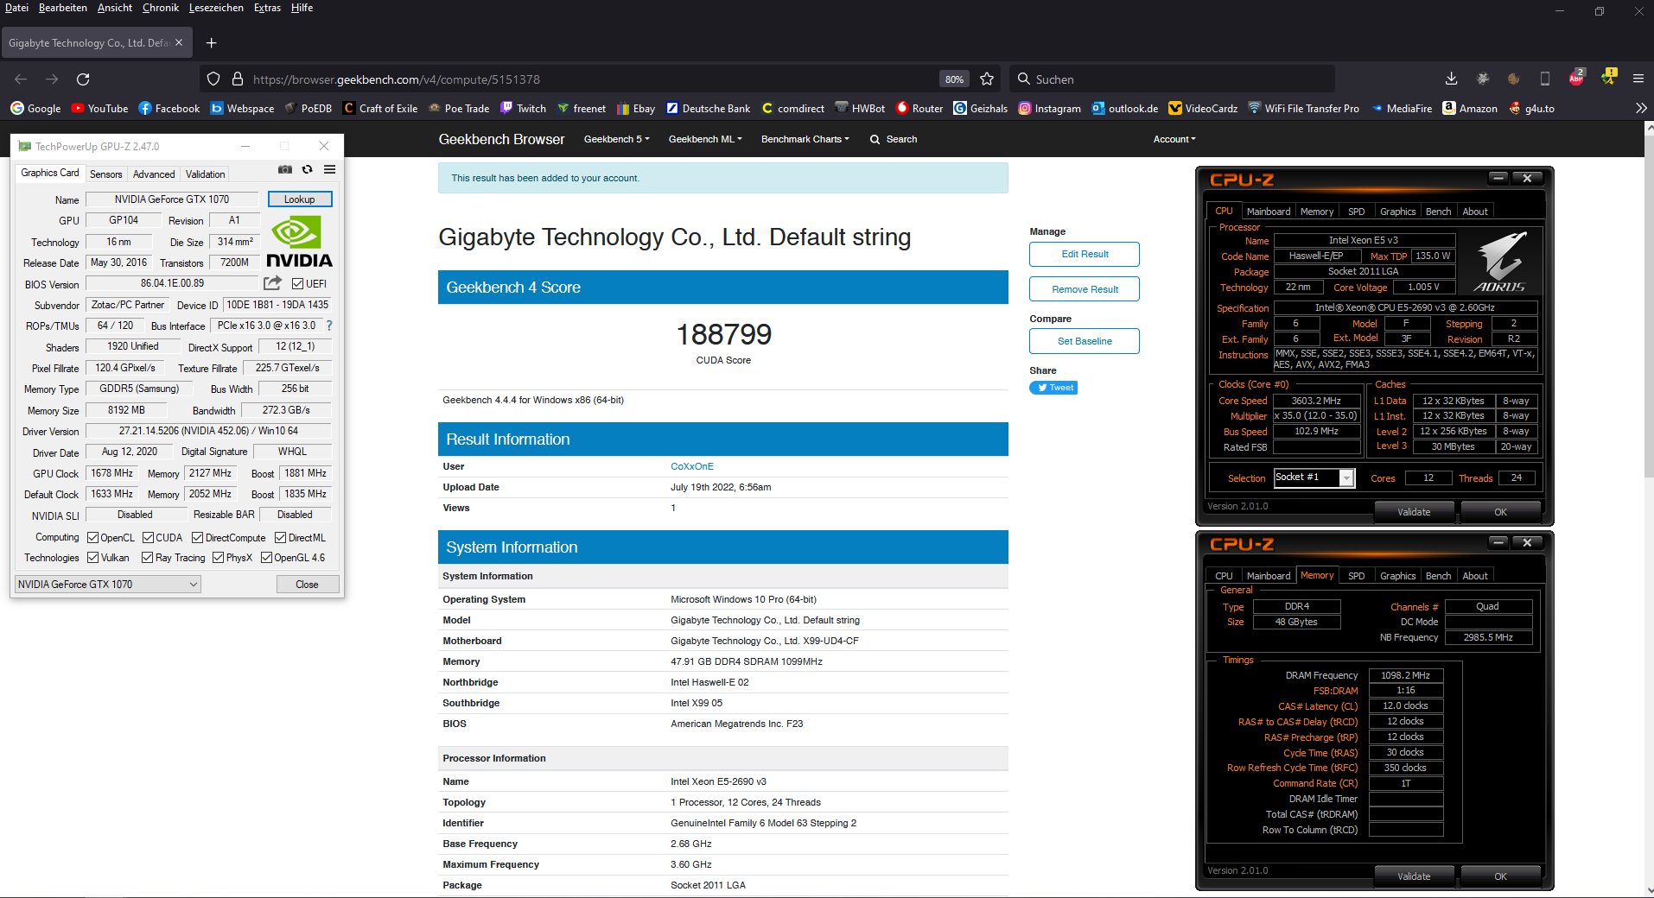The image size is (1654, 898).
Task: Switch to the GPU-Z Advanced tab
Action: [154, 174]
